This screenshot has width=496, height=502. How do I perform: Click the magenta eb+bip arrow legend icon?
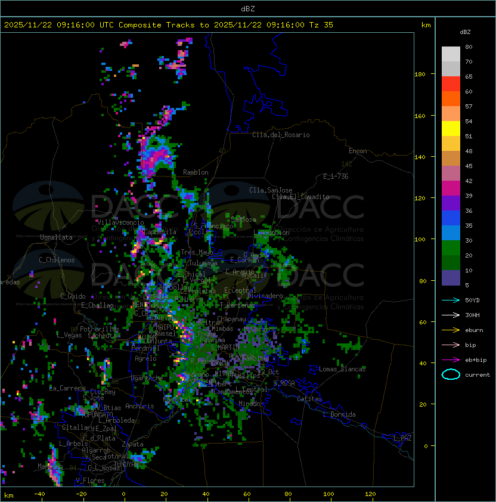(451, 360)
